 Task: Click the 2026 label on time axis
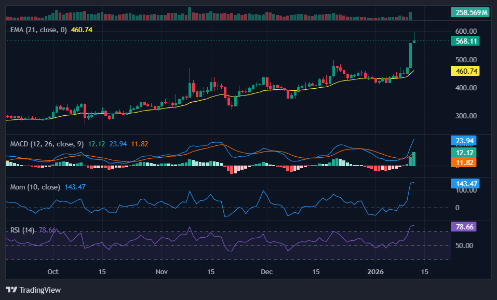pos(374,271)
